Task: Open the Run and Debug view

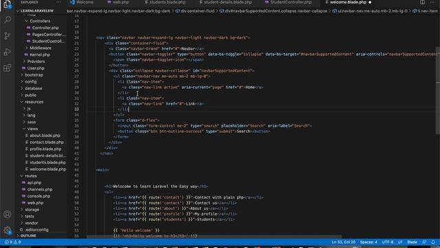Action: [8, 52]
